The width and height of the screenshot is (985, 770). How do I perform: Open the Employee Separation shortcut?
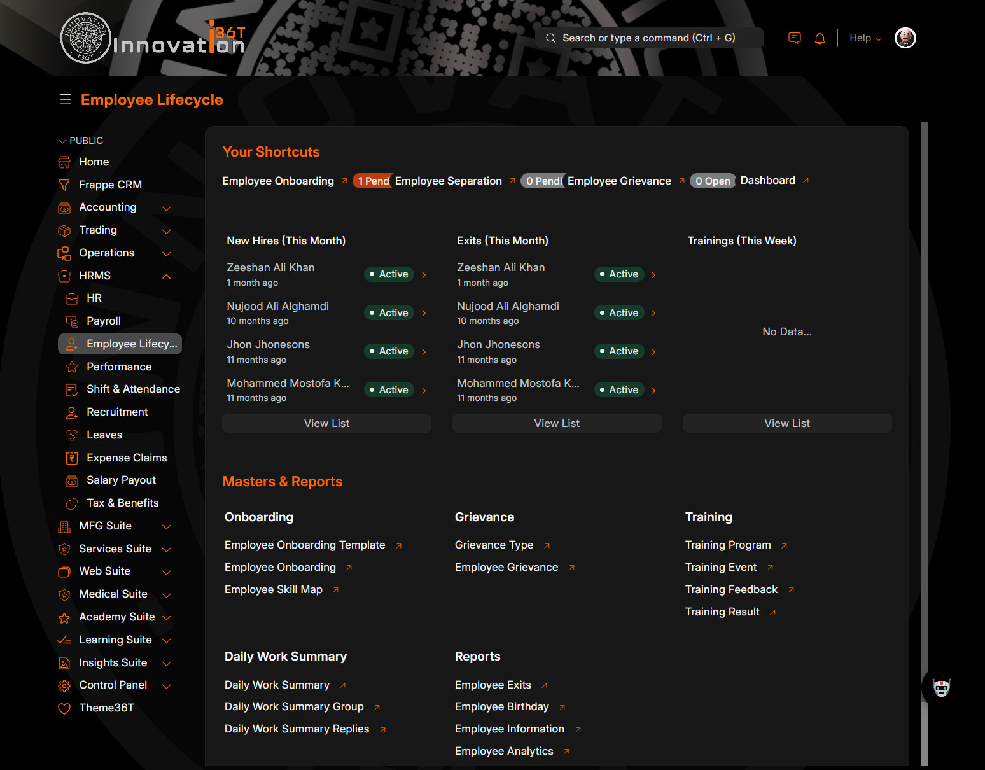coord(448,181)
